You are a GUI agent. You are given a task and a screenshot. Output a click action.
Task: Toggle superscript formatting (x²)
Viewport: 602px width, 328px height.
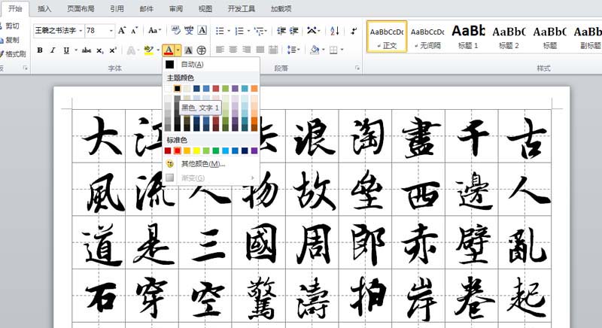pos(112,50)
